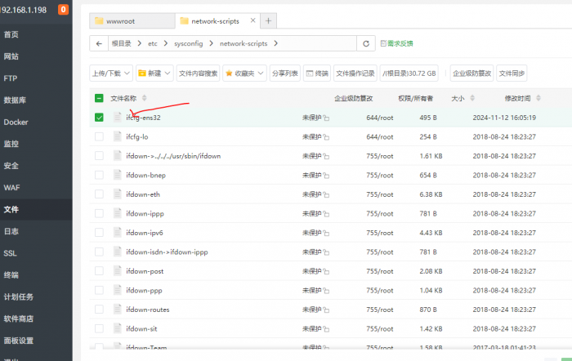This screenshot has height=361, width=572.
Task: Click the back arrow in path bar
Action: pos(99,43)
